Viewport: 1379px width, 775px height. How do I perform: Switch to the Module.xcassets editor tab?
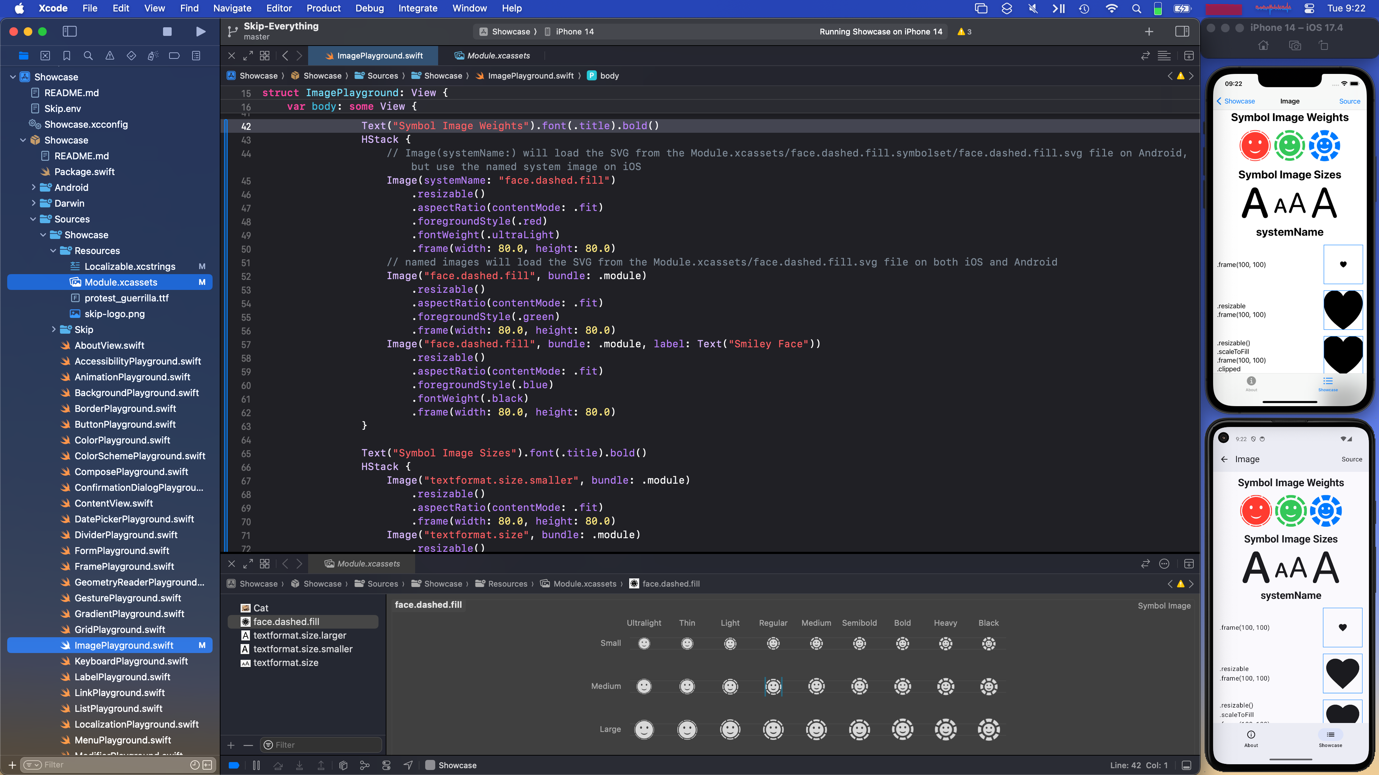492,56
